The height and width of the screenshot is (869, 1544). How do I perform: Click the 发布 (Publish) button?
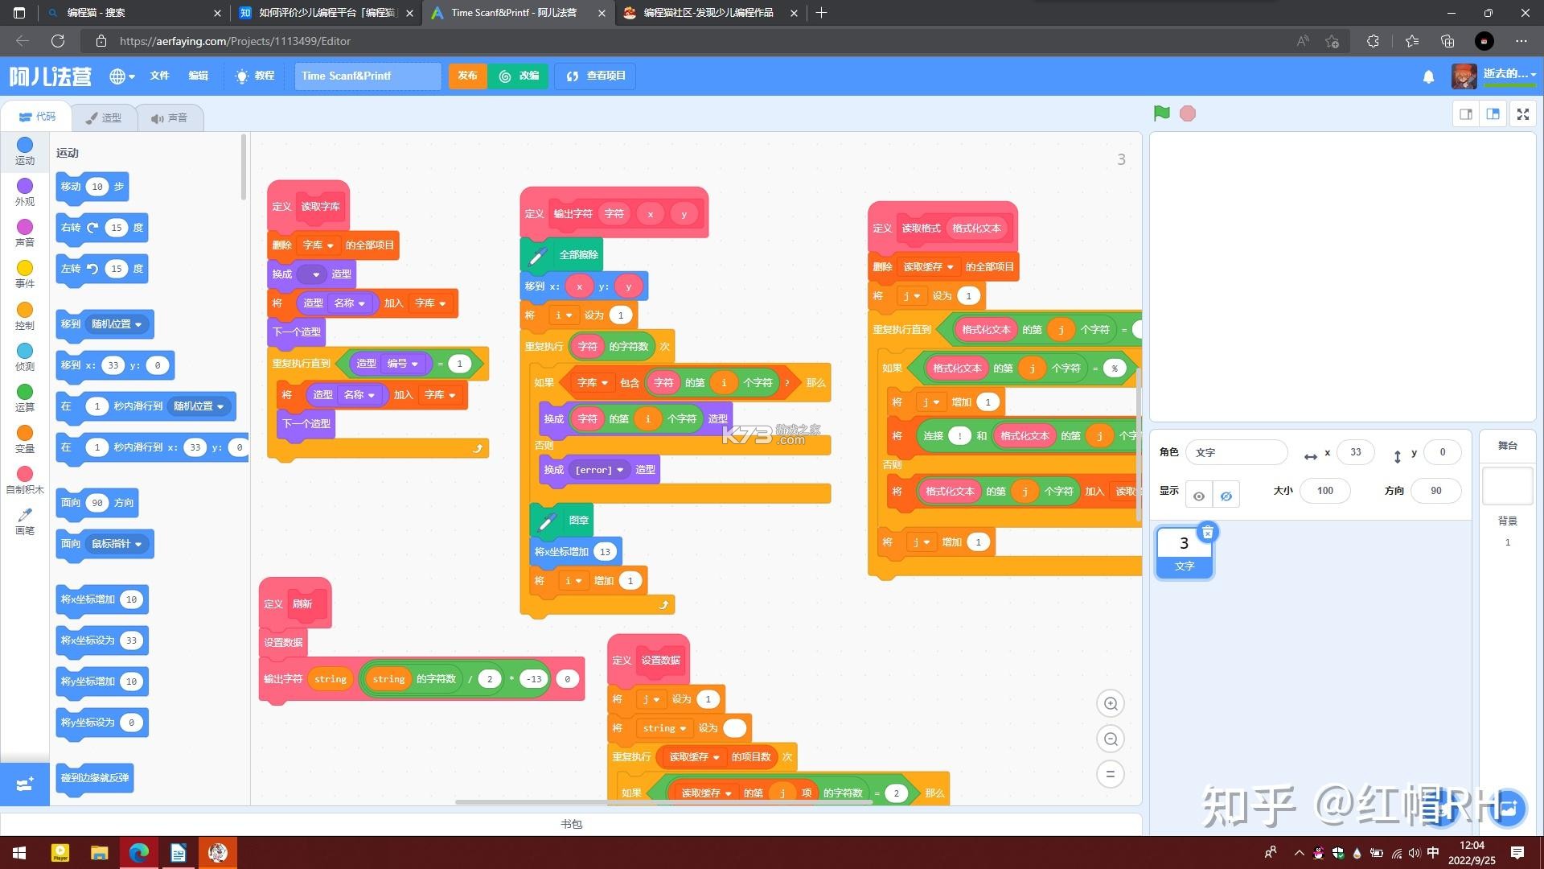coord(467,76)
